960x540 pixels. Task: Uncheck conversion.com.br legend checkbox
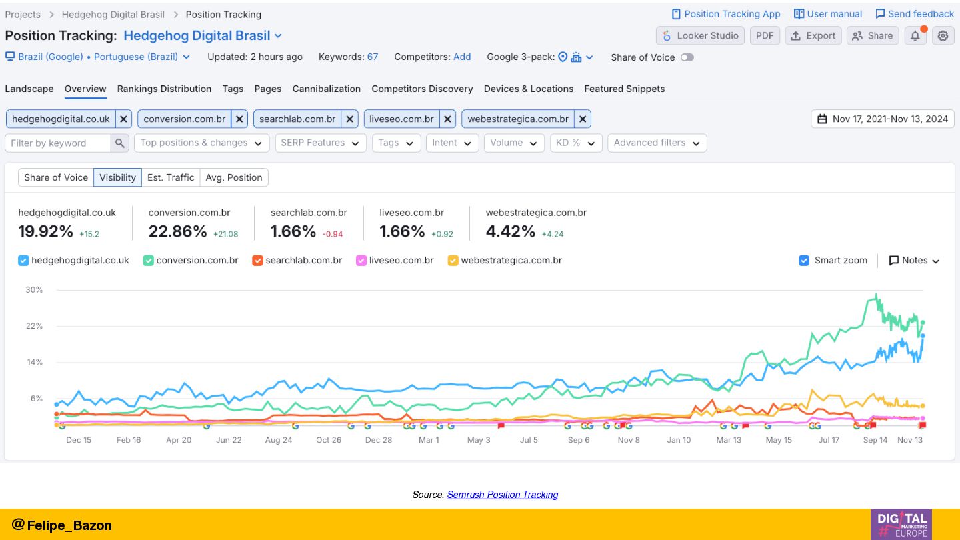click(148, 261)
